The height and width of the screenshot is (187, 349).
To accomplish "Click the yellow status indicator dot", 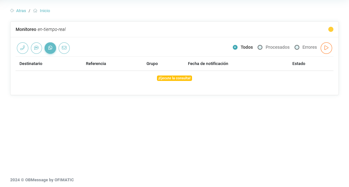I will 331,29.
